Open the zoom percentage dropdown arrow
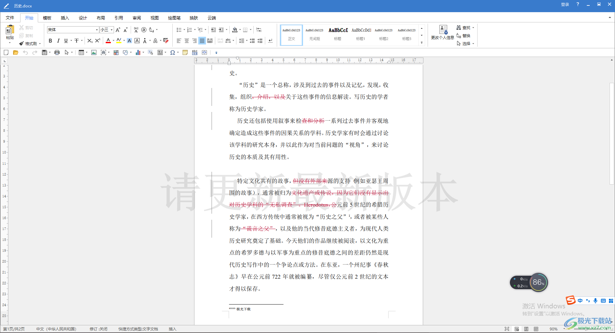This screenshot has width=615, height=333. coord(564,329)
